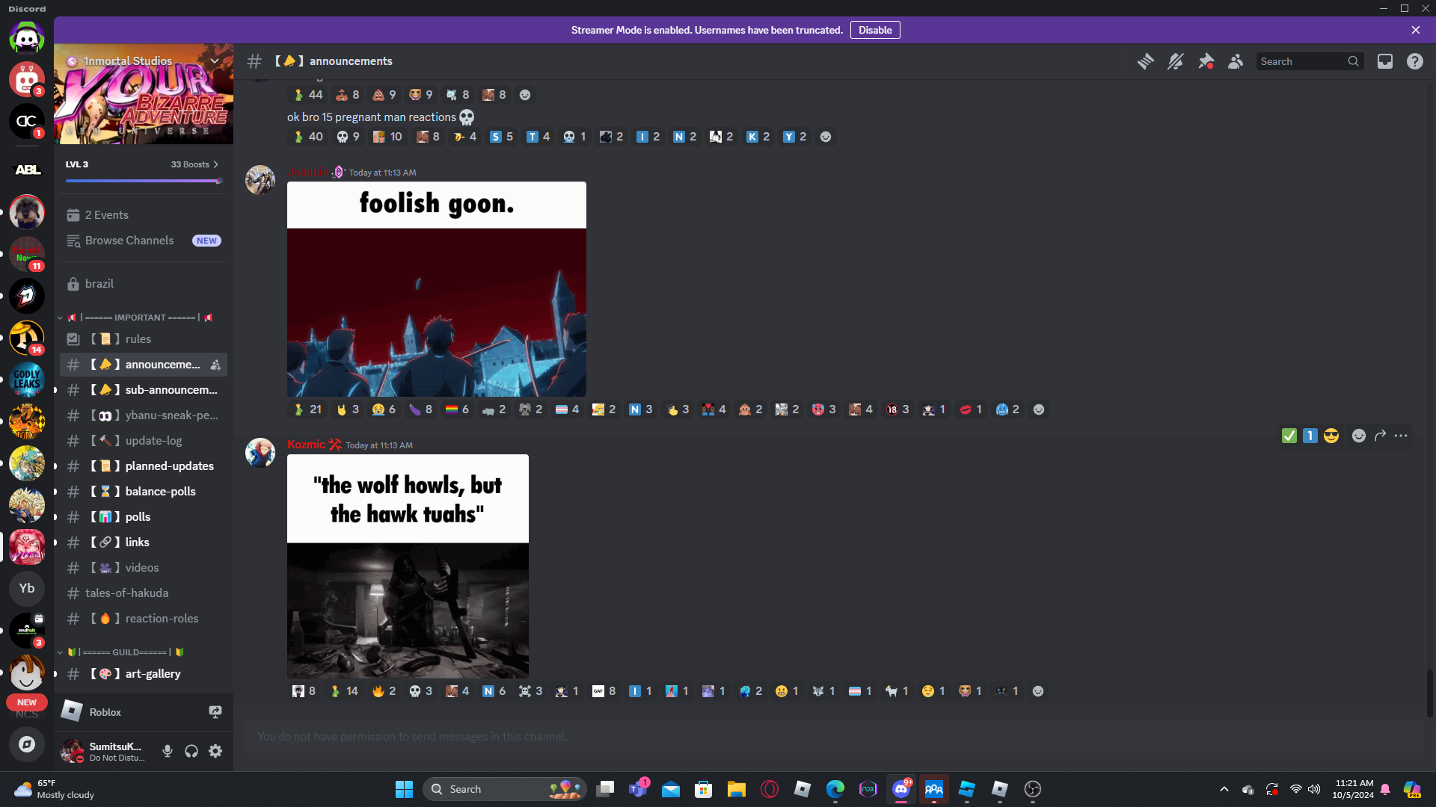Open User Settings gear icon
The width and height of the screenshot is (1436, 807).
click(215, 751)
